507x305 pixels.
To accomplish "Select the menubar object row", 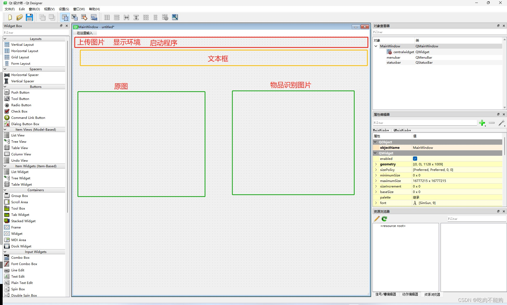I will coord(394,57).
